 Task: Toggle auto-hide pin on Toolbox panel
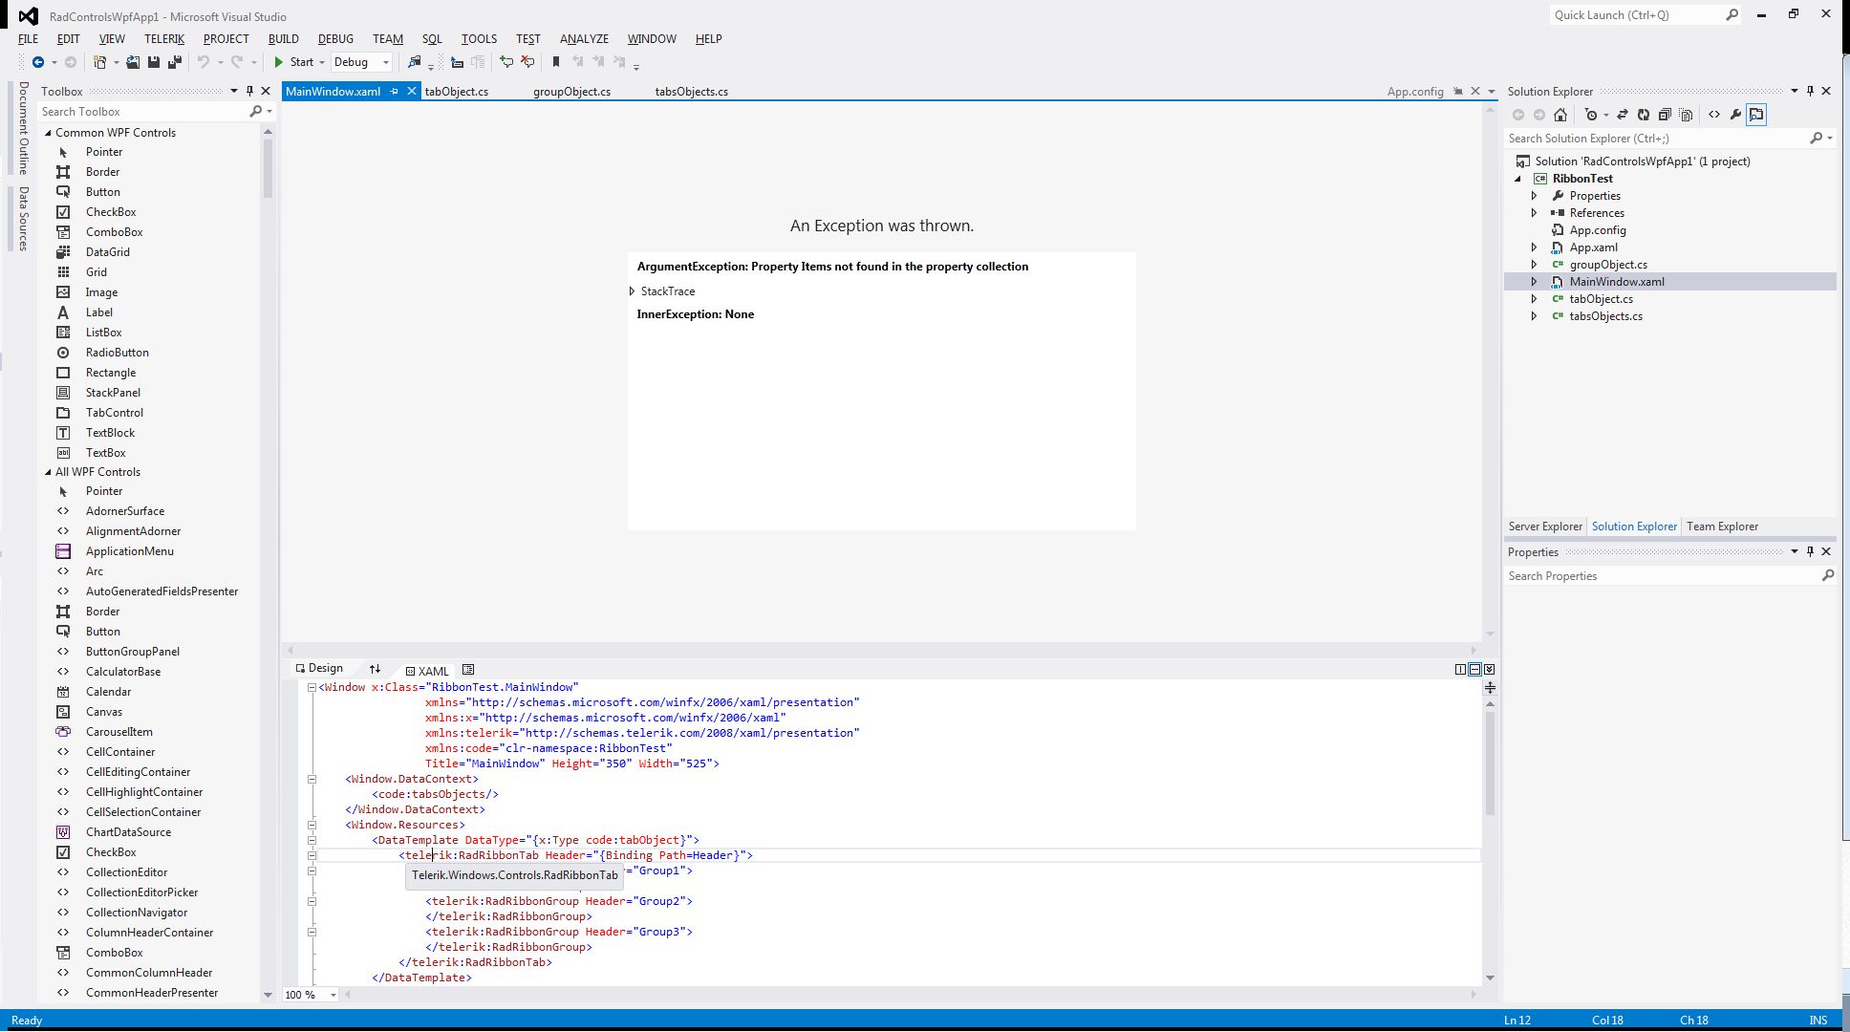(x=249, y=91)
